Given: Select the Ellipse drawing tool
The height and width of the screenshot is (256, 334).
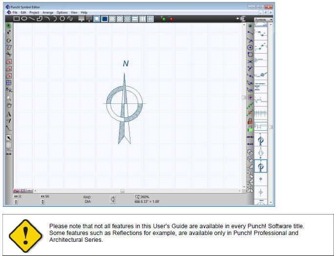Looking at the screenshot, I should coord(24,19).
